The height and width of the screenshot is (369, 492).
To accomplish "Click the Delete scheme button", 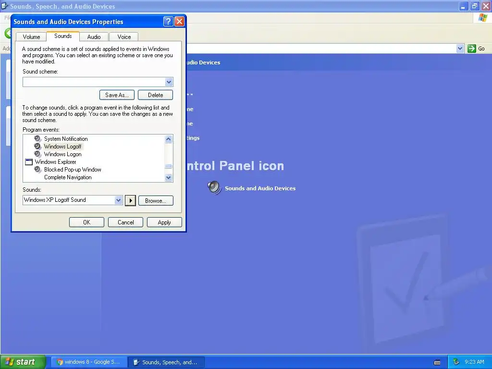I will click(155, 95).
